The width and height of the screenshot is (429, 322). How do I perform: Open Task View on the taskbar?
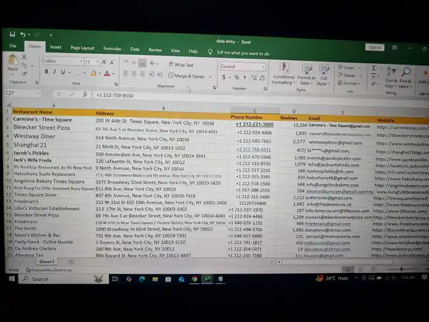pyautogui.click(x=115, y=278)
